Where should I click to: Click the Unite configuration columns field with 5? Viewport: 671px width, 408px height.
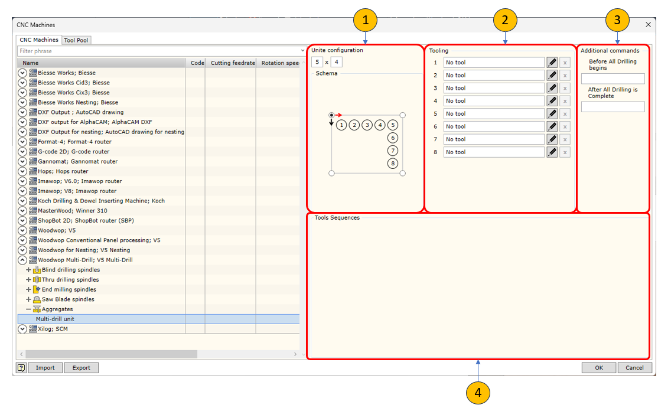tap(317, 62)
